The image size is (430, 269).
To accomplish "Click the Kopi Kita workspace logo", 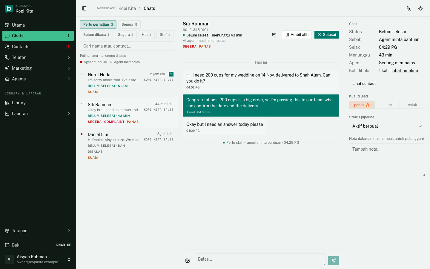I will coord(9,9).
